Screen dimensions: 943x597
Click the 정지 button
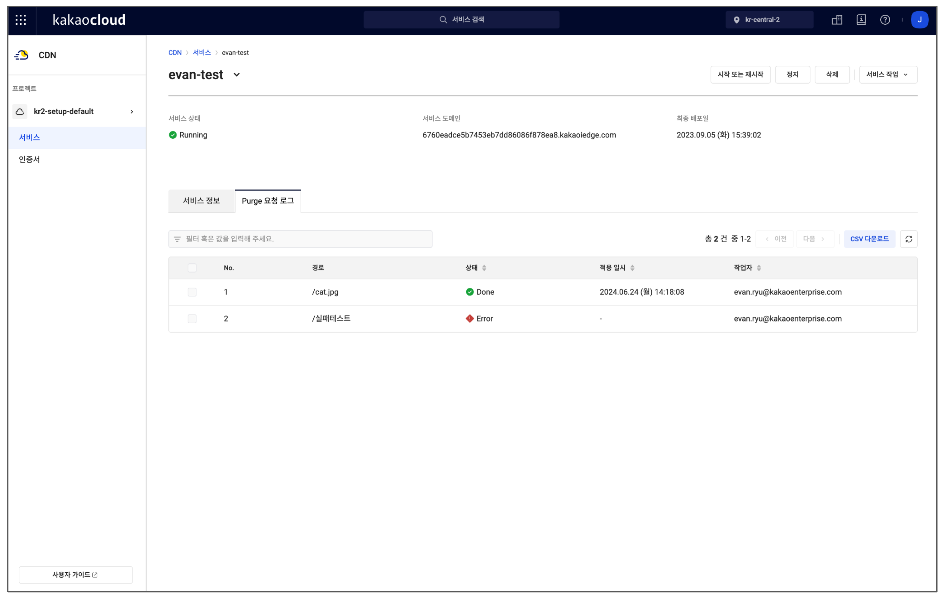pyautogui.click(x=792, y=74)
